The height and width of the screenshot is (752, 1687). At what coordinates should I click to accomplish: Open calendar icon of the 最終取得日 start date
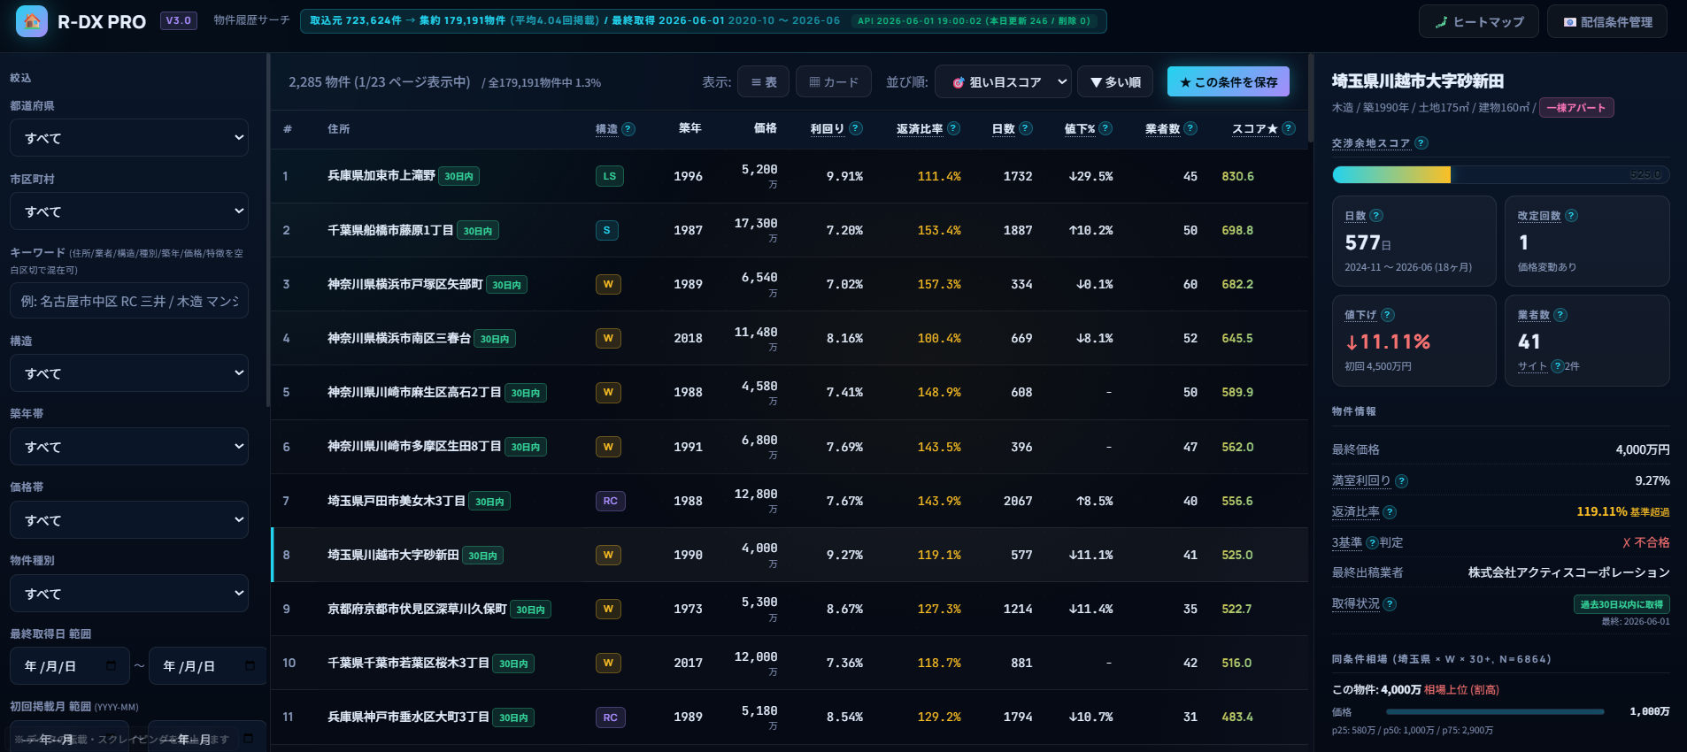pyautogui.click(x=111, y=665)
